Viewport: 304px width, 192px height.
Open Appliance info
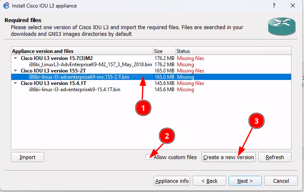[x=172, y=181]
